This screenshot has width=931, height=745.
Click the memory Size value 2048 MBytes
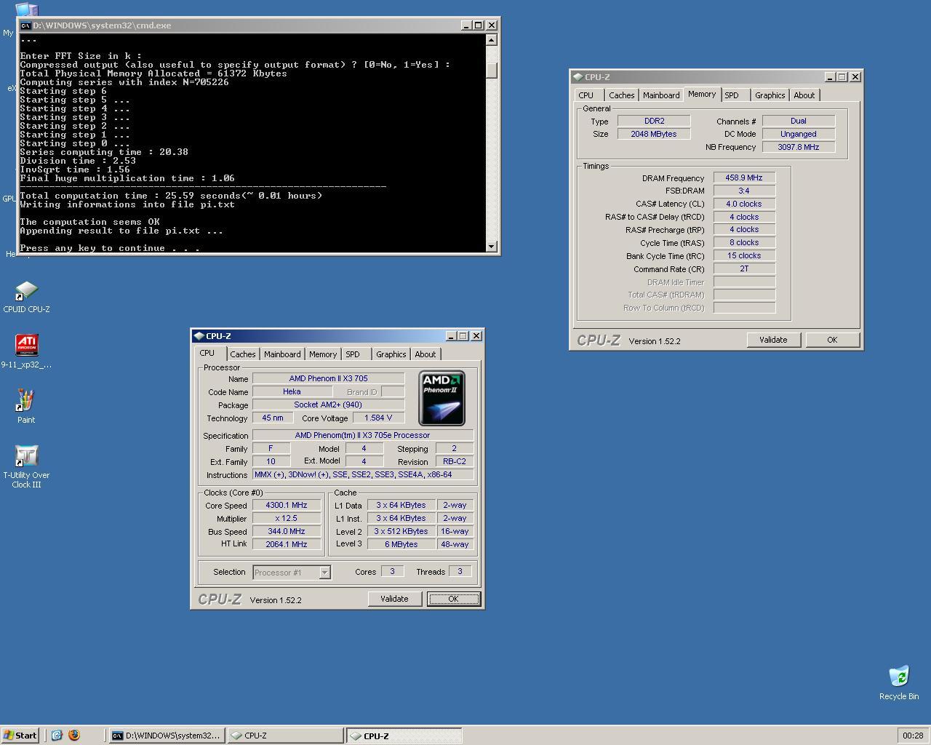654,134
